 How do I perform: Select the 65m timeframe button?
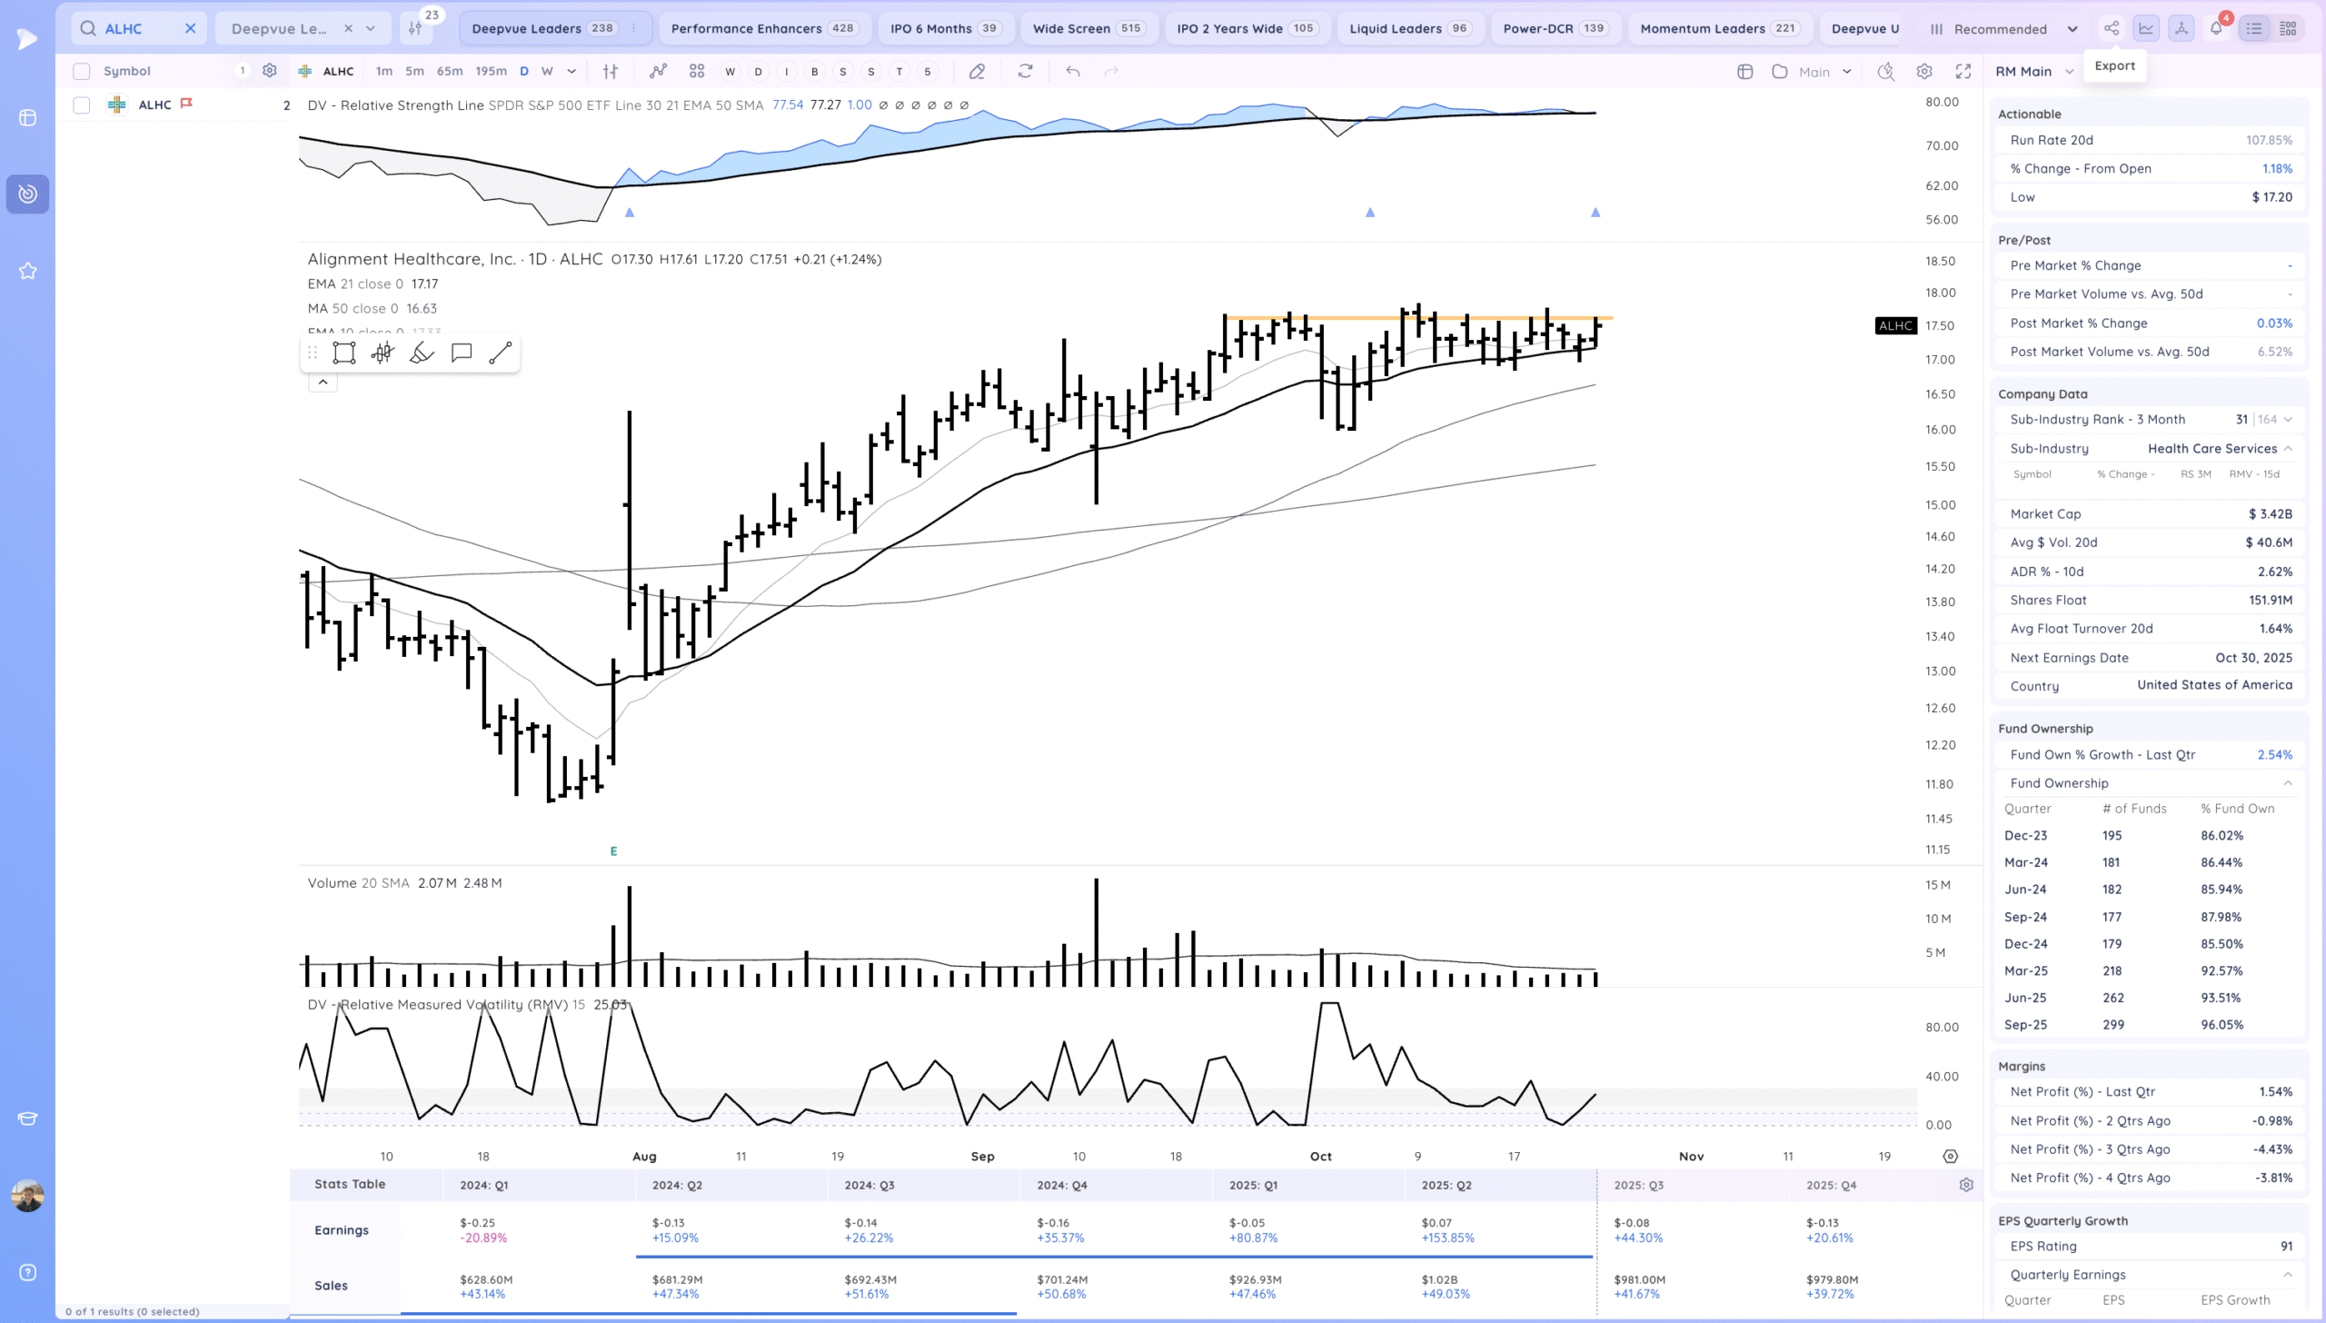coord(449,71)
